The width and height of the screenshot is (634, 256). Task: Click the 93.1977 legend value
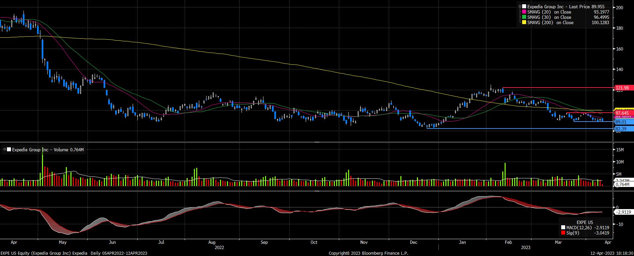point(601,12)
